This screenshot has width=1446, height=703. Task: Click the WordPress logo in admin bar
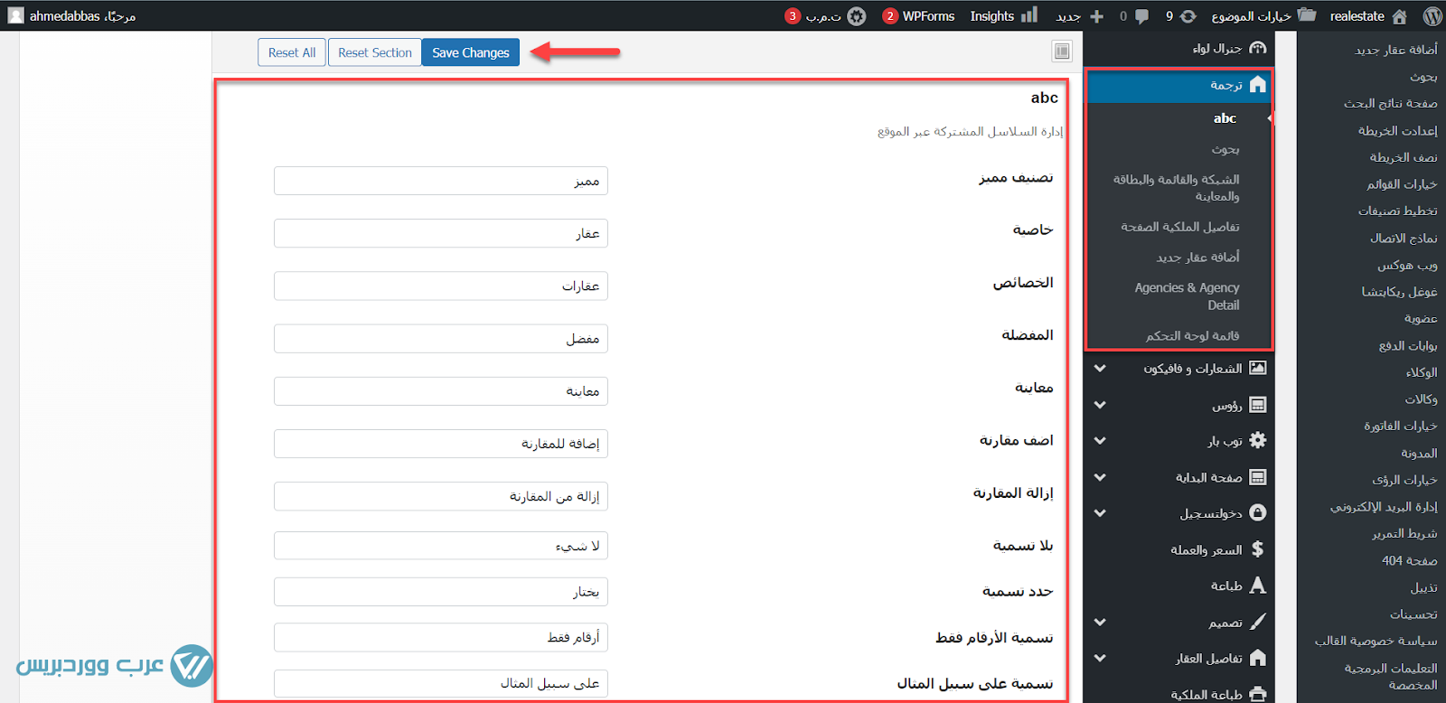pyautogui.click(x=1432, y=16)
